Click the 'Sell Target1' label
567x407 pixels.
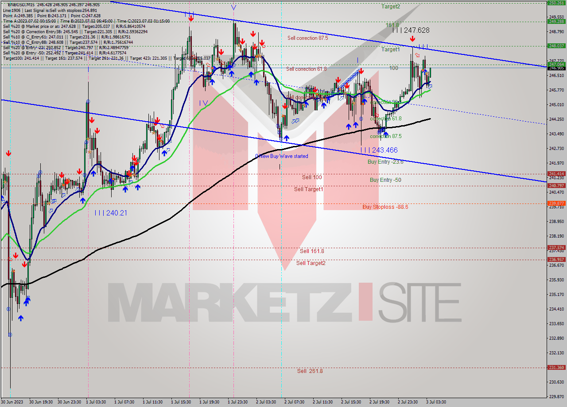tap(309, 189)
